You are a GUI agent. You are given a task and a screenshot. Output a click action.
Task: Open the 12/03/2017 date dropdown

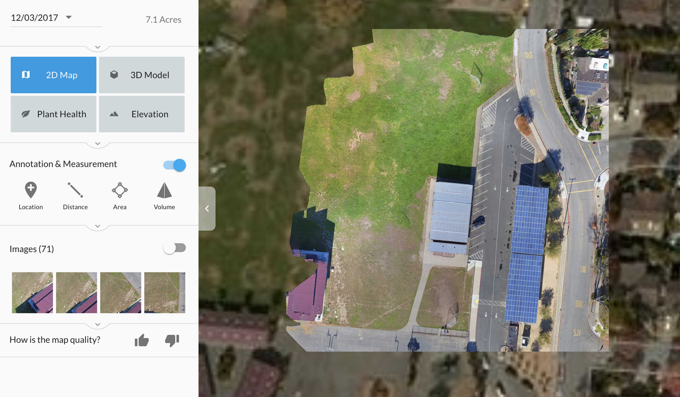(69, 17)
